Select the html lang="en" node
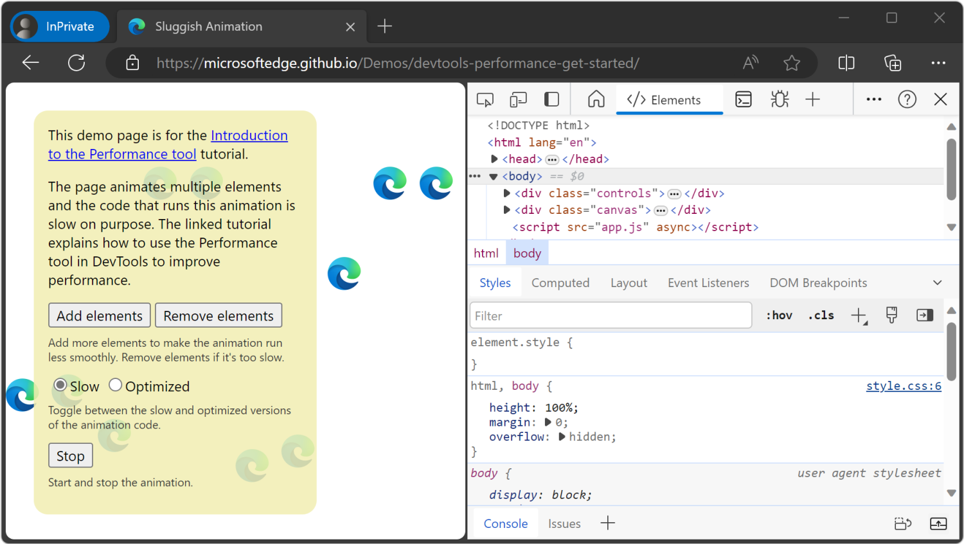This screenshot has height=544, width=964. (x=542, y=142)
